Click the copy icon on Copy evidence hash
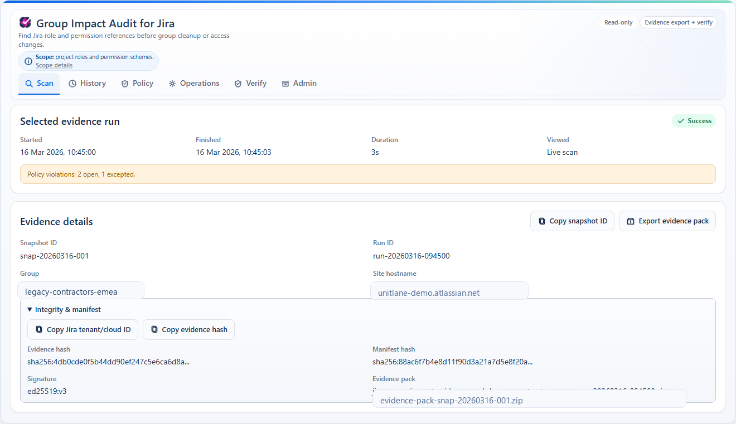 pyautogui.click(x=154, y=329)
